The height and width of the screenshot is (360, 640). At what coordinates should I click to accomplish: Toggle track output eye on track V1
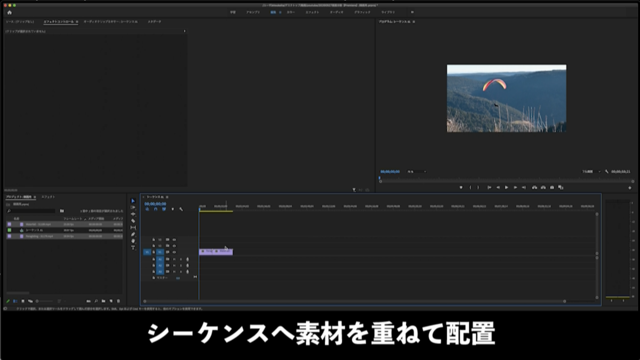(x=174, y=252)
